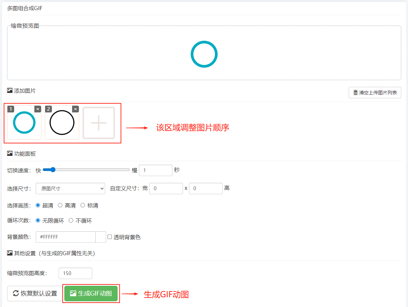Select 超清 quality radio button
Image resolution: width=408 pixels, height=307 pixels.
(x=38, y=205)
